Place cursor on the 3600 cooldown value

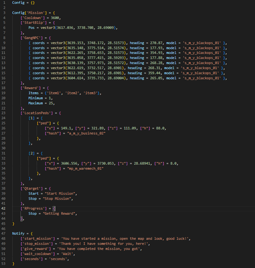point(56,18)
